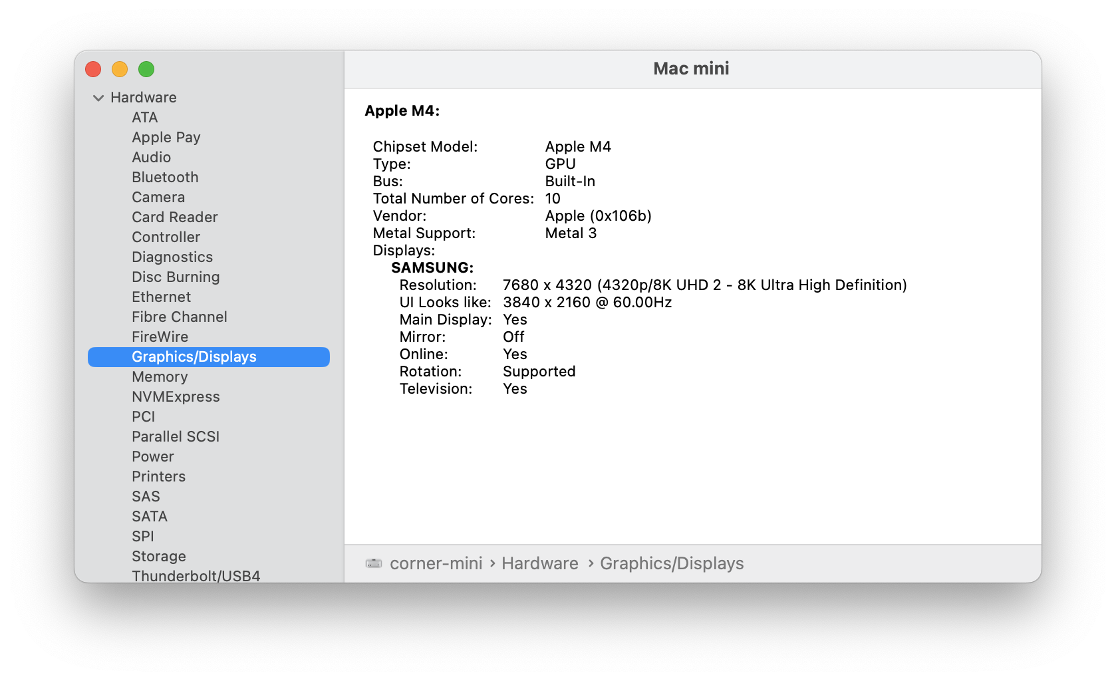Screen dimensions: 1116x681
Task: Open the Printers section
Action: click(x=158, y=476)
